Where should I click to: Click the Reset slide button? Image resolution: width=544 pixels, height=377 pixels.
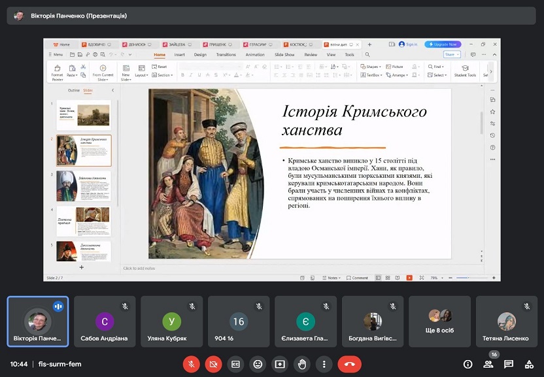(x=160, y=67)
